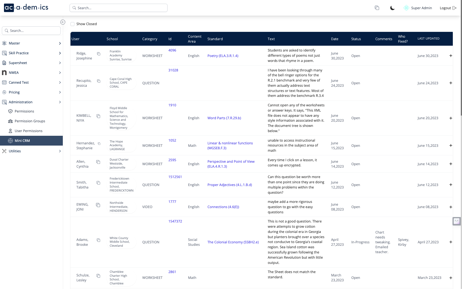Click the academics logo
This screenshot has height=289, width=462.
[26, 7]
